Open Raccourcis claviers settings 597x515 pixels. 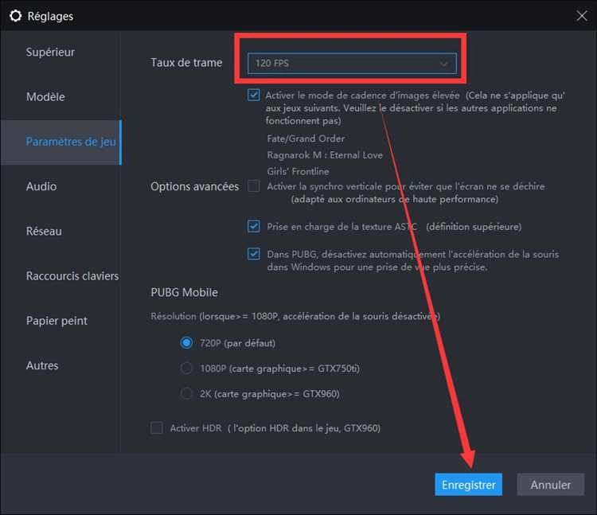[x=72, y=276]
